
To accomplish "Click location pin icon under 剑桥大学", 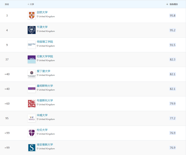I will (x=38, y=16).
